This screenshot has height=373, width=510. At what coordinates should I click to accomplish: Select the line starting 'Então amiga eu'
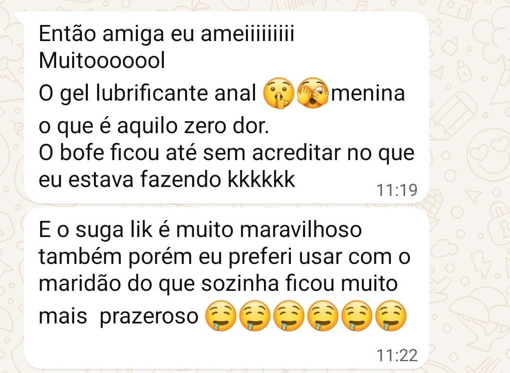pyautogui.click(x=167, y=34)
